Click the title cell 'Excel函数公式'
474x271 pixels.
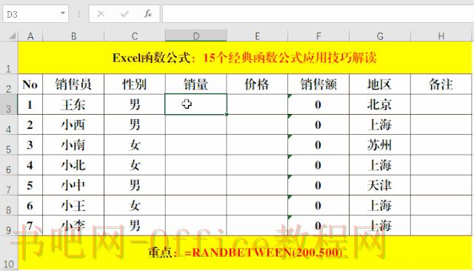point(245,58)
